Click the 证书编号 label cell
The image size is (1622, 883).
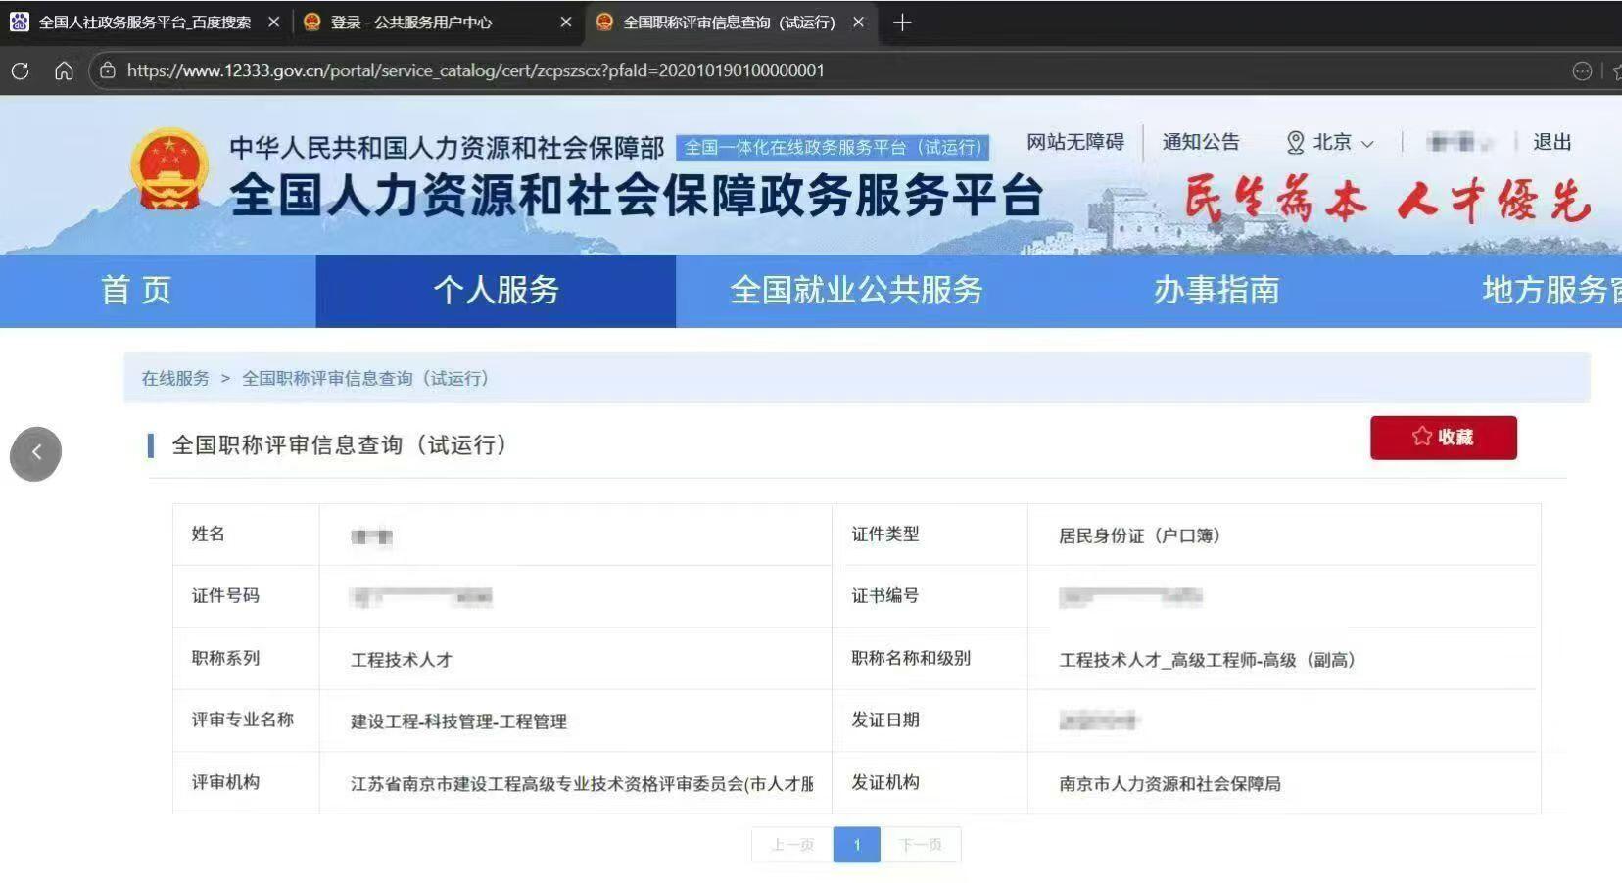[x=930, y=596]
